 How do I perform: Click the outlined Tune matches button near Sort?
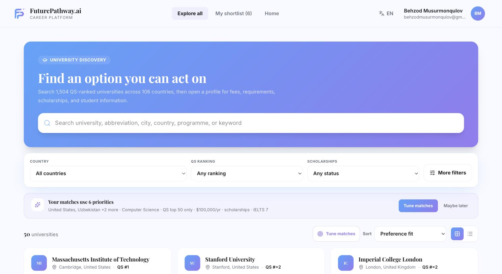(x=336, y=234)
